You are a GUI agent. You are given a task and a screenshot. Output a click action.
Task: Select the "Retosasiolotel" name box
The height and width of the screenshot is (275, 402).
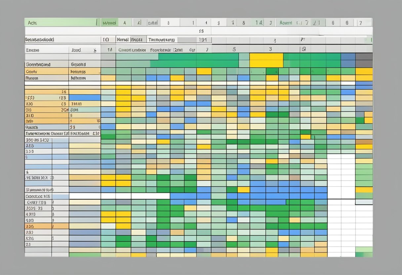62,40
